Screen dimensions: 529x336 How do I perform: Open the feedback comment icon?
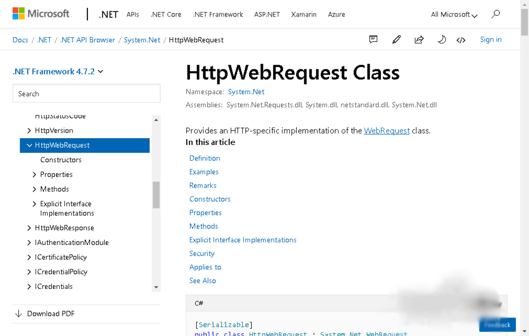373,40
